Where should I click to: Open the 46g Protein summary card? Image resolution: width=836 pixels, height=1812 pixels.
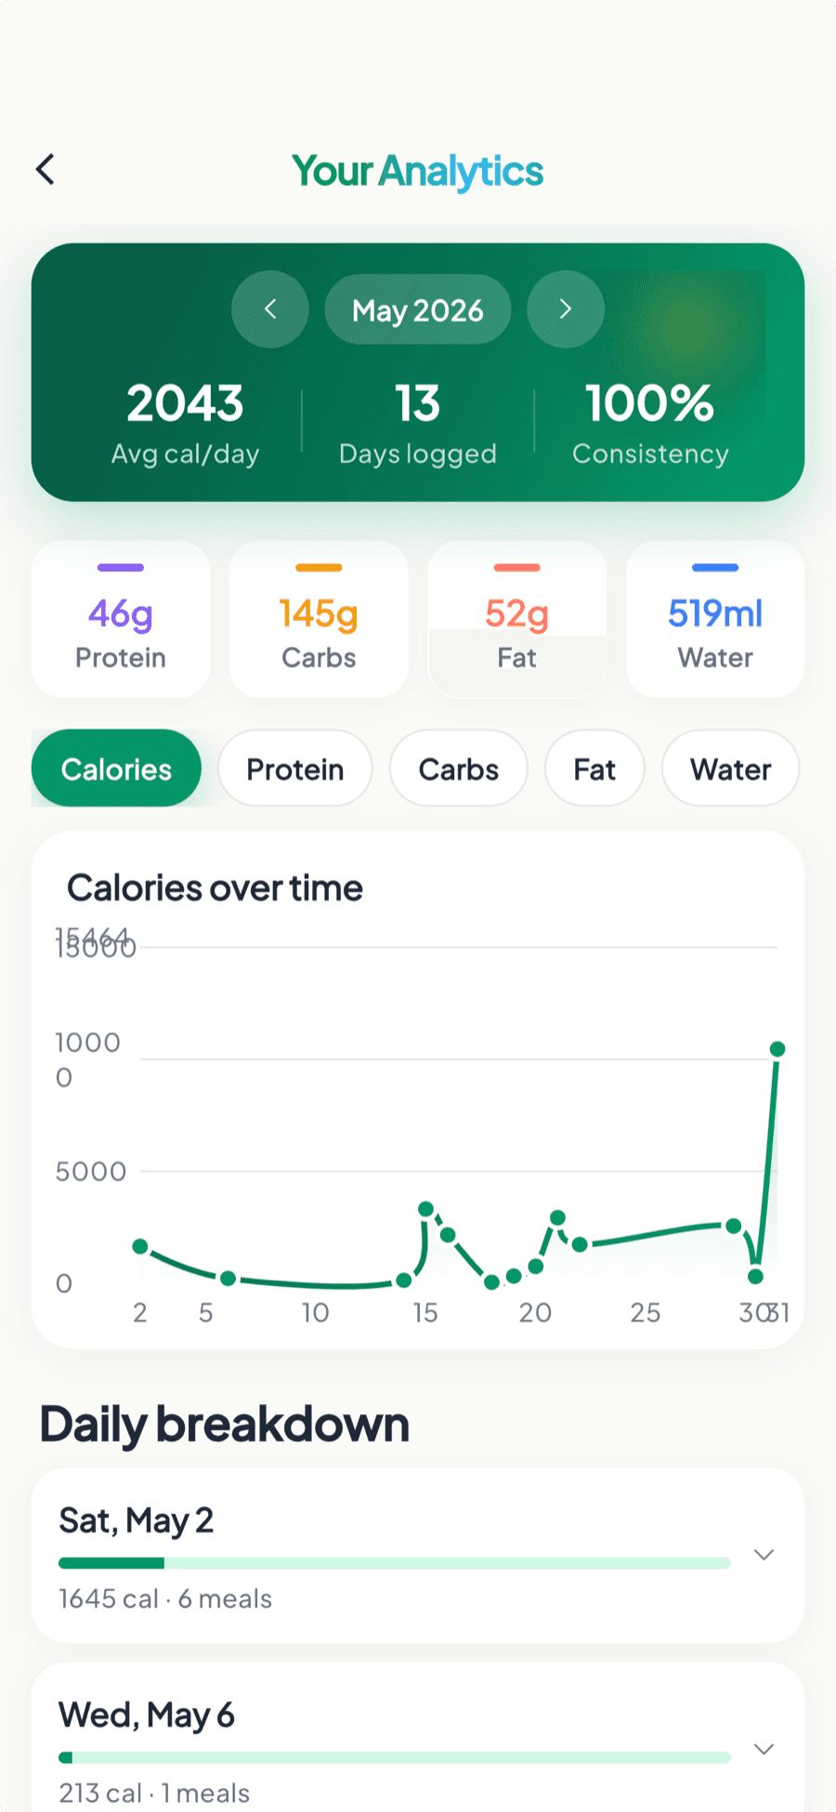pos(121,619)
